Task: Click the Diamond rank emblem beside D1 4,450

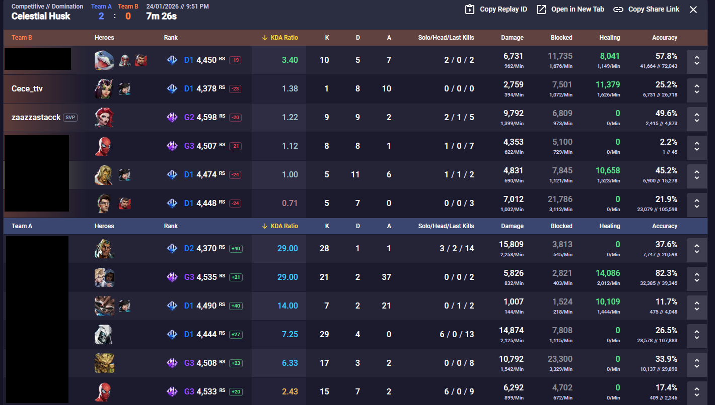Action: (172, 60)
